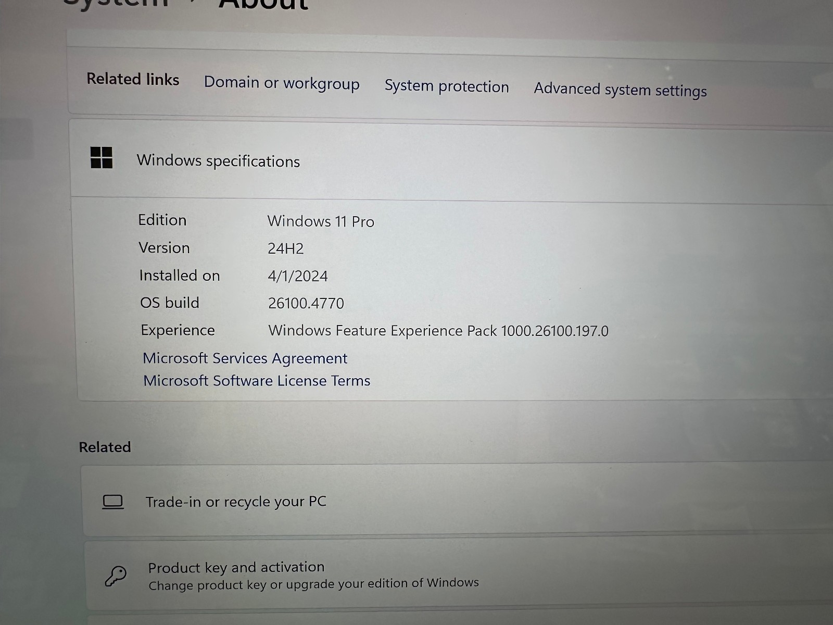This screenshot has width=833, height=625.
Task: Open the System protection link
Action: 447,86
